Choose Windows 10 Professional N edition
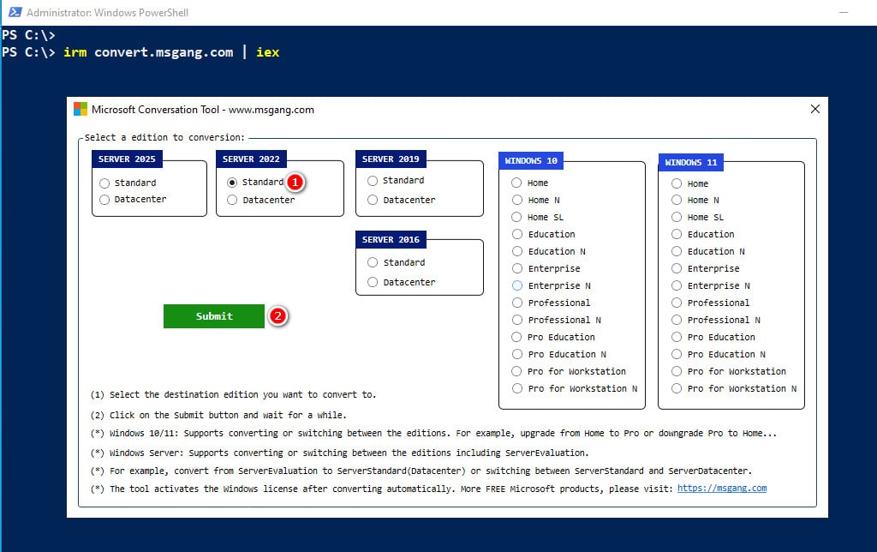The image size is (877, 552). tap(516, 321)
